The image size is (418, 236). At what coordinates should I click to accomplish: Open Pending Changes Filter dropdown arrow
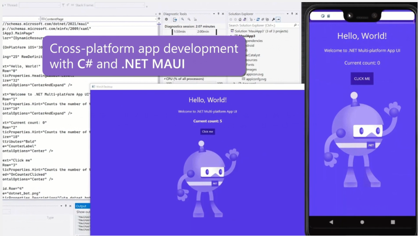(x=254, y=20)
